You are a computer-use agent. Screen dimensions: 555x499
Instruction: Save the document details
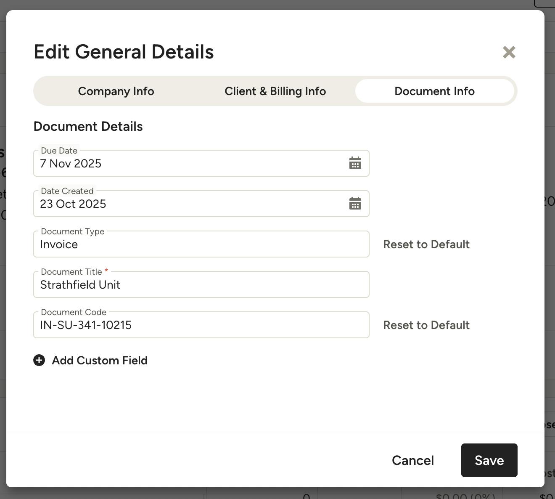pos(489,460)
